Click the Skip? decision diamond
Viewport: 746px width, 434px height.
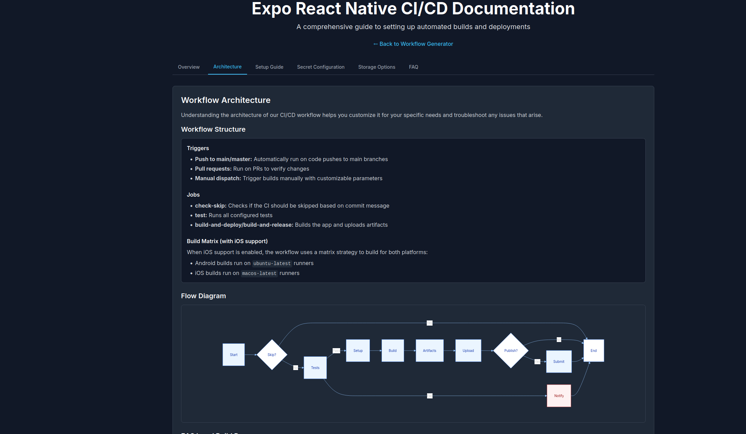pyautogui.click(x=272, y=355)
